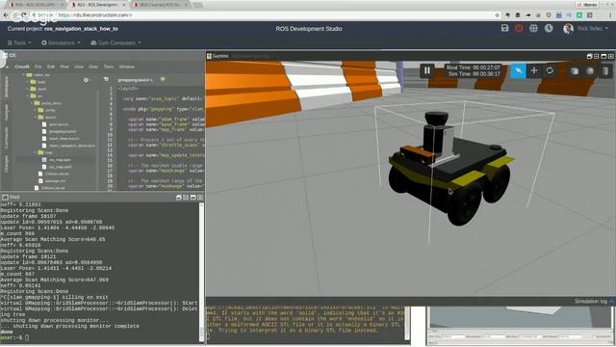Screen dimensions: 616x347
Task: Collapse the build folder in tree
Action: (28, 82)
